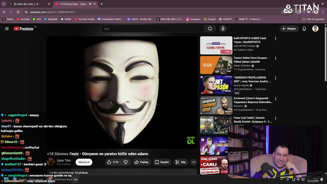Subscribe with Abone ol button
Viewport: 327px width, 184px height.
click(x=84, y=162)
